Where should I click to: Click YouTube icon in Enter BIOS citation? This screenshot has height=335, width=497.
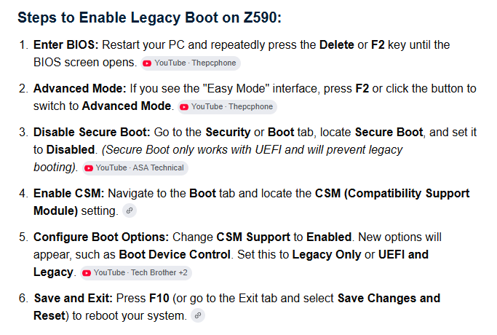click(x=147, y=63)
